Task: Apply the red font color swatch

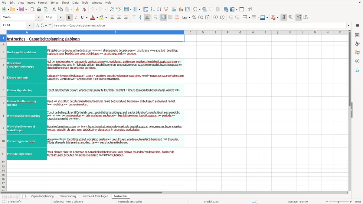Action: pyautogui.click(x=93, y=18)
